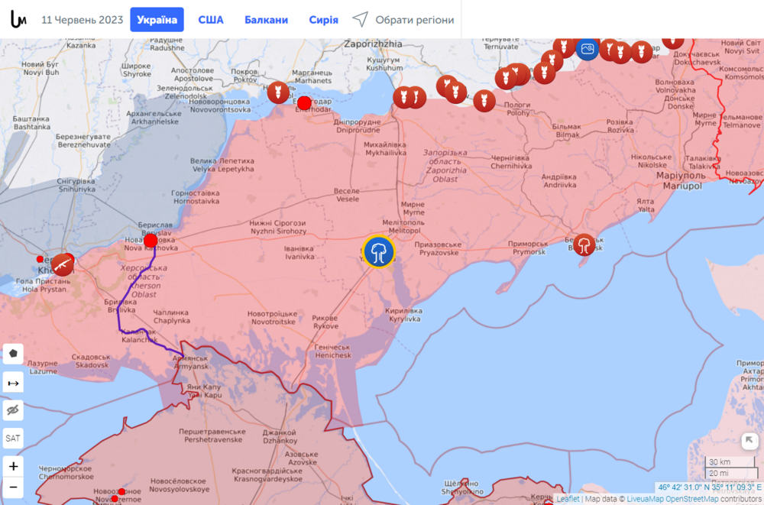This screenshot has width=764, height=505.
Task: Open the distance measurement tool
Action: tap(13, 382)
